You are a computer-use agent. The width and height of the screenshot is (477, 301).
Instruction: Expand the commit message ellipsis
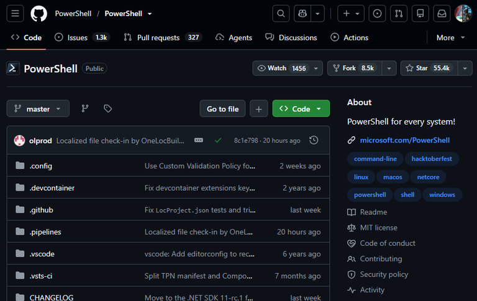pos(199,140)
